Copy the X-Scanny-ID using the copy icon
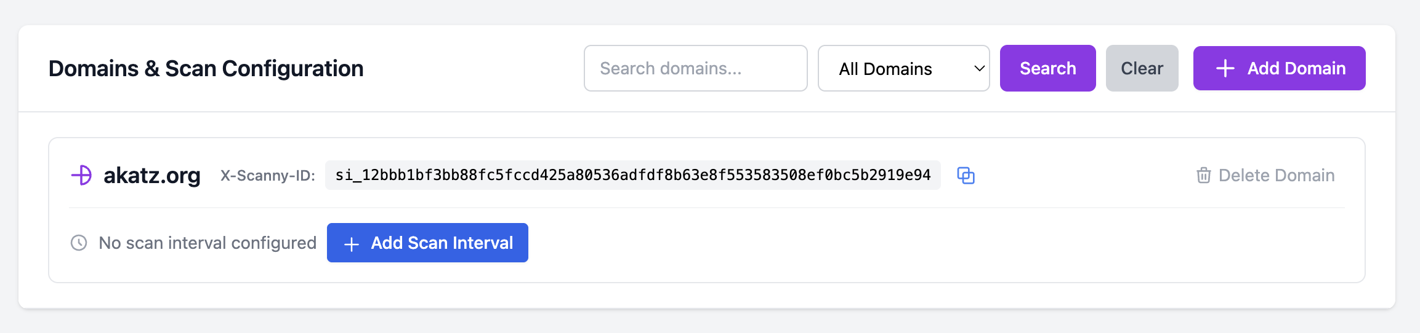1420x333 pixels. [x=966, y=176]
